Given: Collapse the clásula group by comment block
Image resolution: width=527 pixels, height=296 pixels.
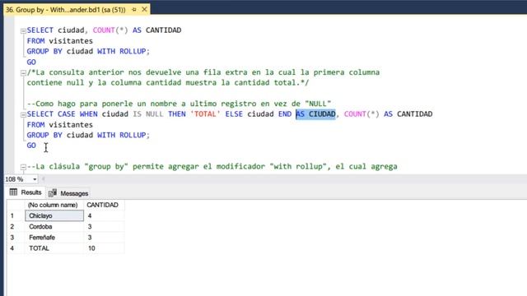Looking at the screenshot, I should (x=23, y=167).
